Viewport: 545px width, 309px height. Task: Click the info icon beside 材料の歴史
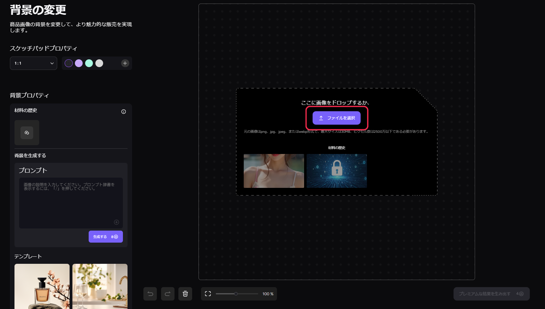tap(124, 112)
